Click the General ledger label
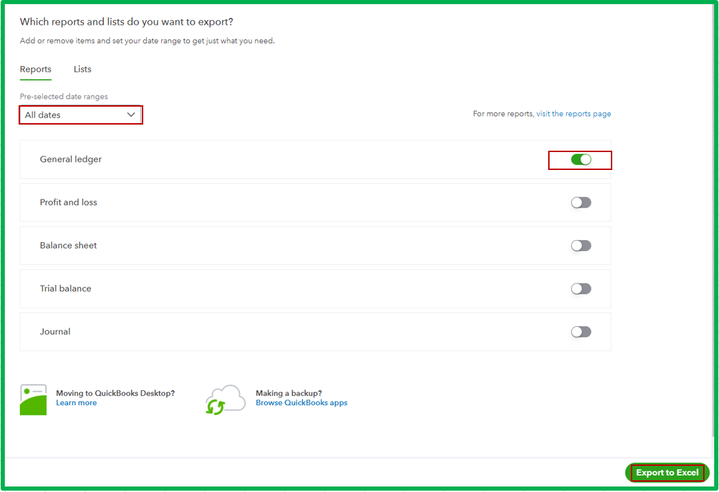 click(x=71, y=160)
